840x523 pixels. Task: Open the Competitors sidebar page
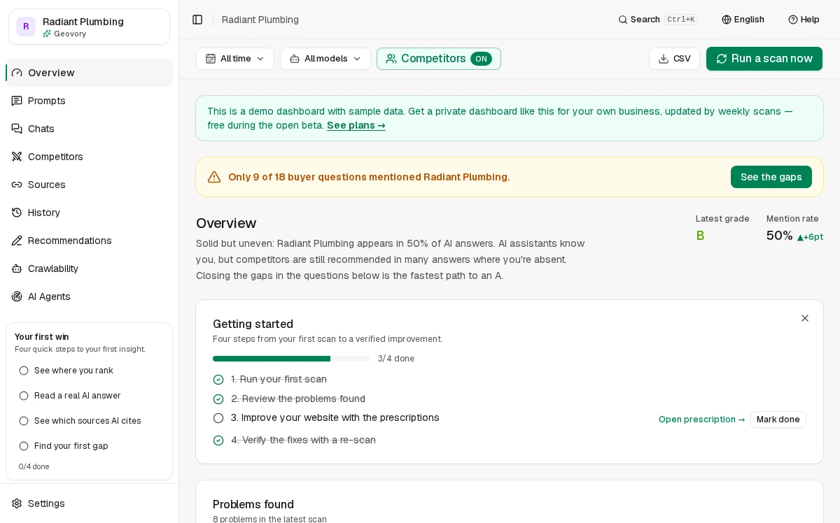click(89, 157)
